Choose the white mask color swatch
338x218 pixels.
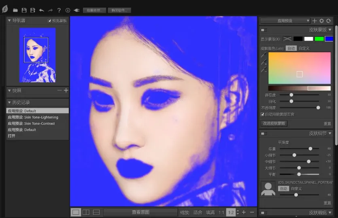click(308, 39)
